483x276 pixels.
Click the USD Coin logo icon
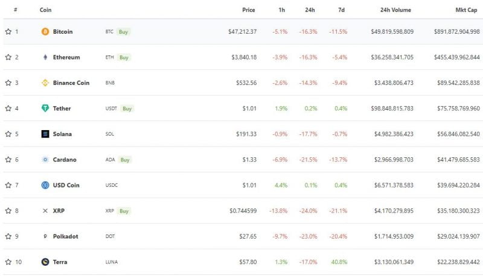coord(45,185)
